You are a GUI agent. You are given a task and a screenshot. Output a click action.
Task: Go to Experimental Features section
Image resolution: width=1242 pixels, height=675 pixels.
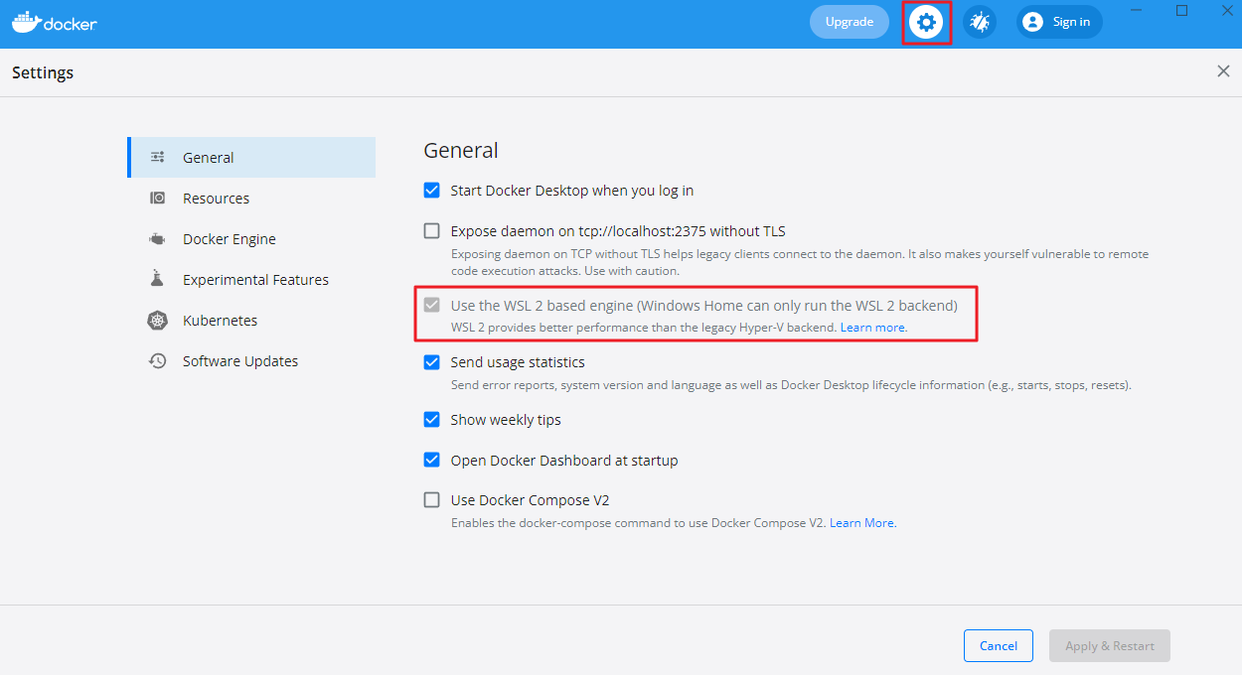point(251,279)
